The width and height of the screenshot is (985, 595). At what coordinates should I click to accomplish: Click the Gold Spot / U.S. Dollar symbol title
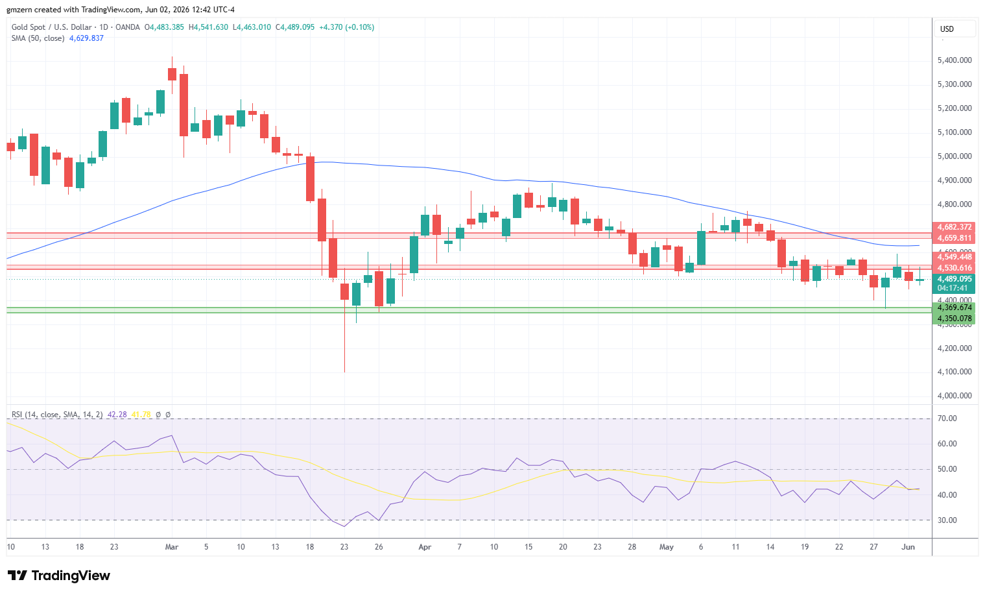point(52,27)
